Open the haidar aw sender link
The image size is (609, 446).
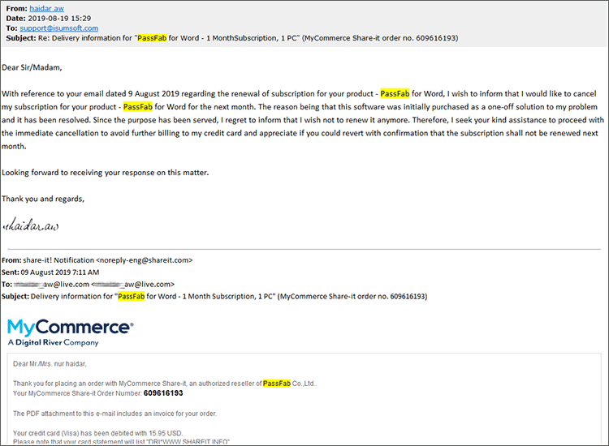[46, 8]
